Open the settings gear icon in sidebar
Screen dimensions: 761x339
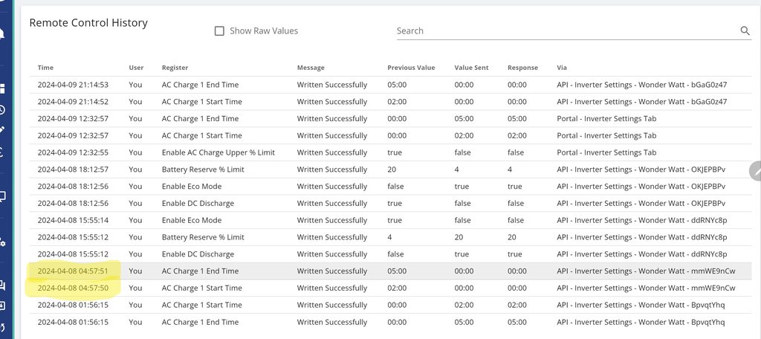tap(2, 242)
